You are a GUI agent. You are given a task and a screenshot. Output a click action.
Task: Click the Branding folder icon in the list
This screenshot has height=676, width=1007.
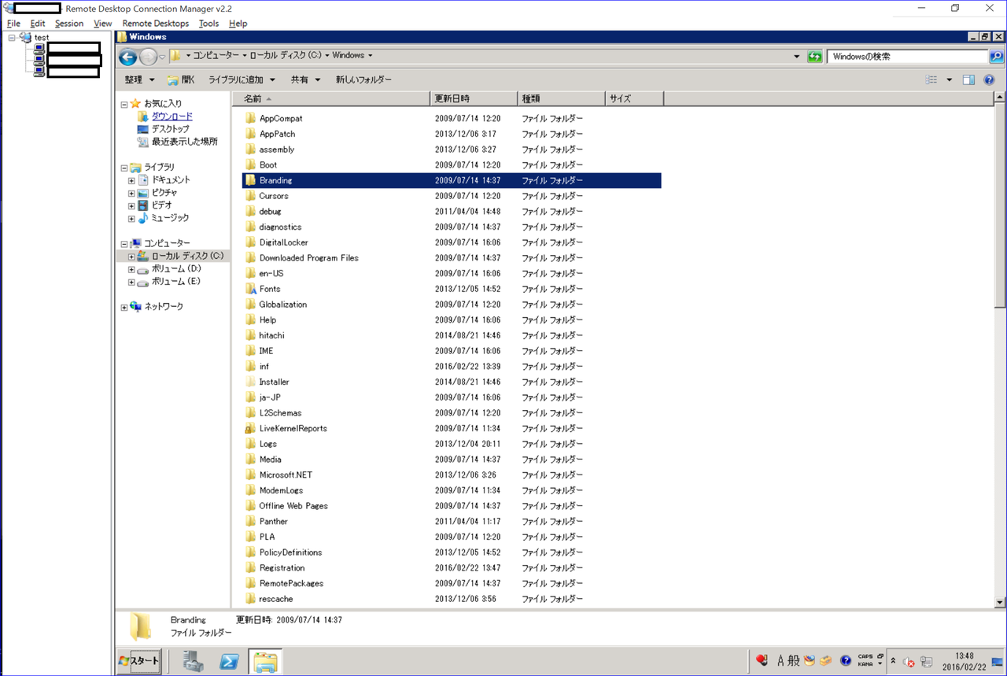click(x=250, y=180)
